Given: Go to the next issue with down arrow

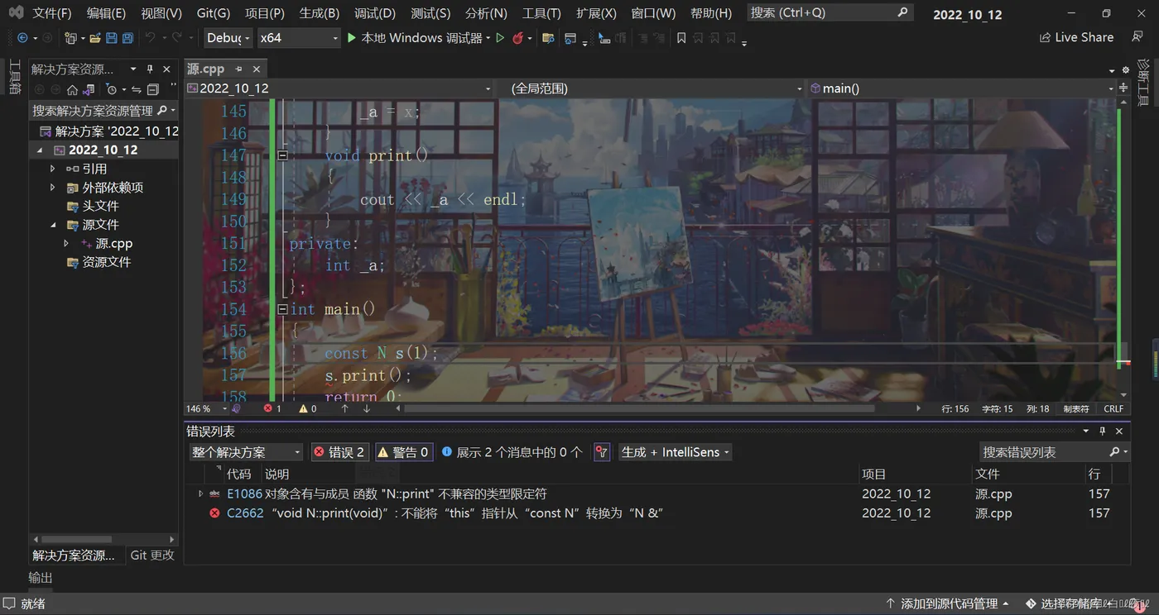Looking at the screenshot, I should (367, 408).
